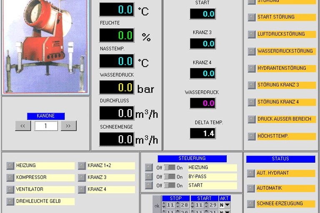Click the WASSERDRUCKSTÖRUNG alarm indicator
This screenshot has width=320, height=213.
[251, 51]
